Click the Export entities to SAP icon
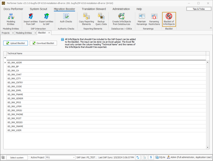This screenshot has height=161, width=213. [46, 19]
